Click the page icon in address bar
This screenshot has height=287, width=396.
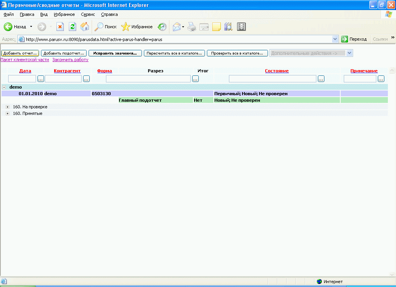22,39
